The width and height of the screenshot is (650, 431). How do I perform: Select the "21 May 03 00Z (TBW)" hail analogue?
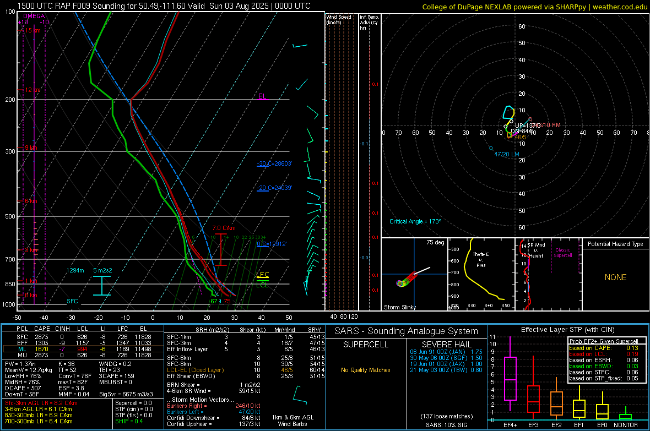tap(446, 370)
